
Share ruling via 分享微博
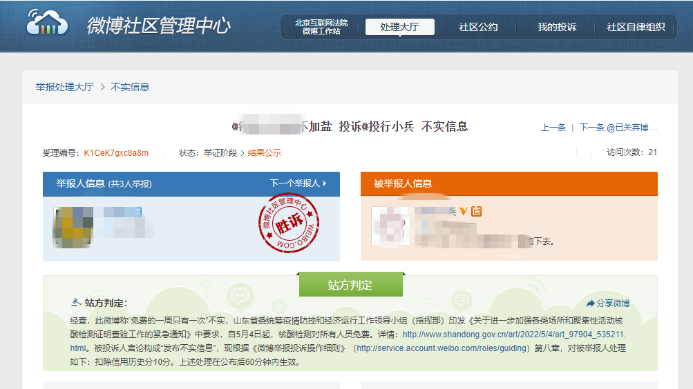pyautogui.click(x=608, y=303)
